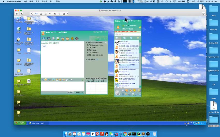Screen dimensions: 220x137
Task: Open 虚拟机 menu in macOS menu bar
Action: (x=45, y=1)
